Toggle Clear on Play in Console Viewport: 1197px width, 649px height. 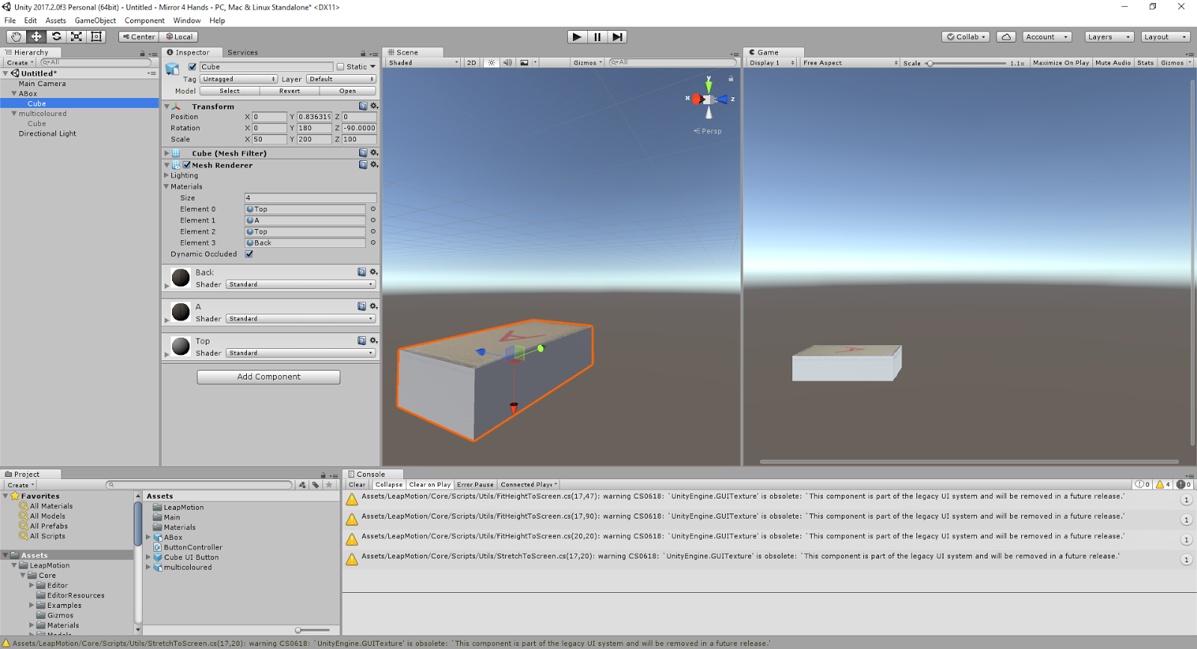(x=429, y=484)
